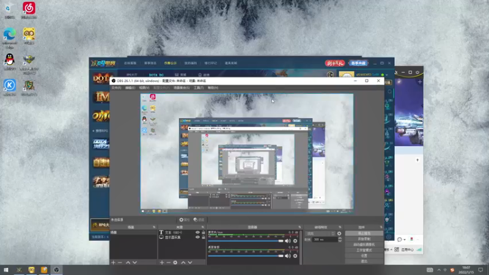Open the OBS Tools menu
This screenshot has height=275, width=489.
pos(199,88)
